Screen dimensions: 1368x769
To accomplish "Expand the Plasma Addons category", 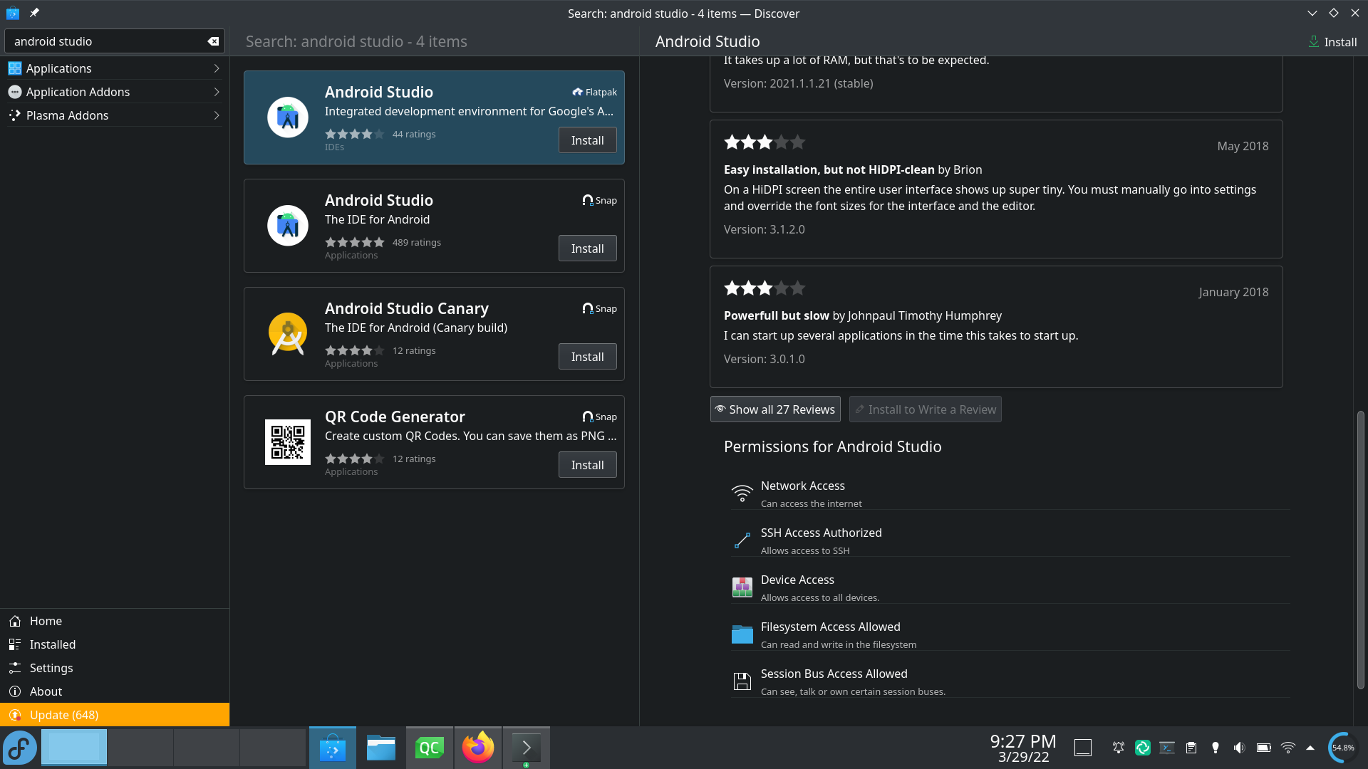I will coord(115,115).
